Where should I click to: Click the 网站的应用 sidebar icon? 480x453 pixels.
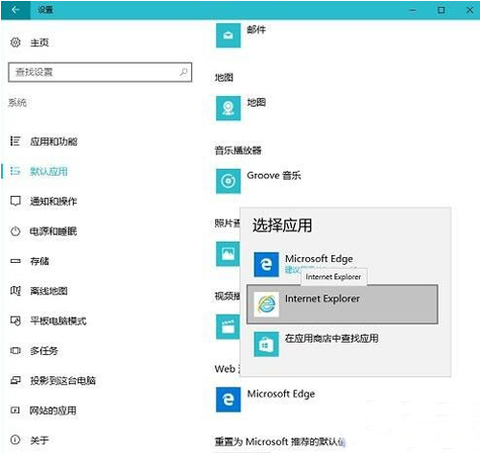[x=15, y=410]
